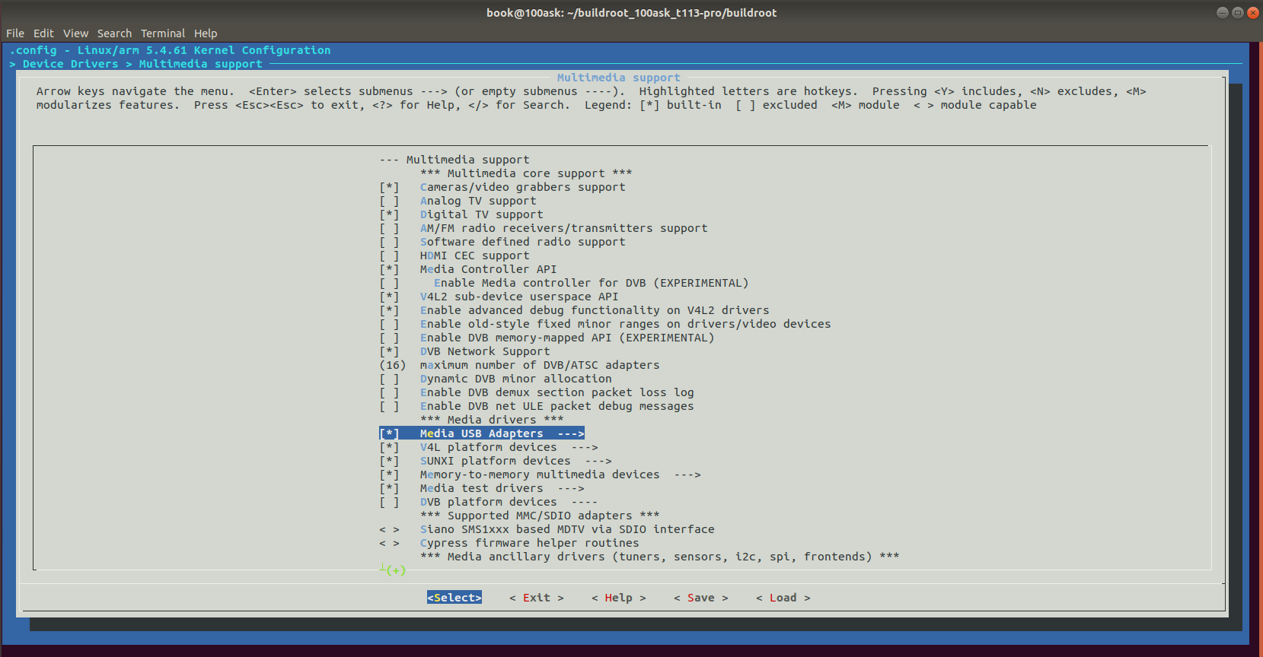Open the Edit menu
The height and width of the screenshot is (657, 1263).
[x=43, y=33]
